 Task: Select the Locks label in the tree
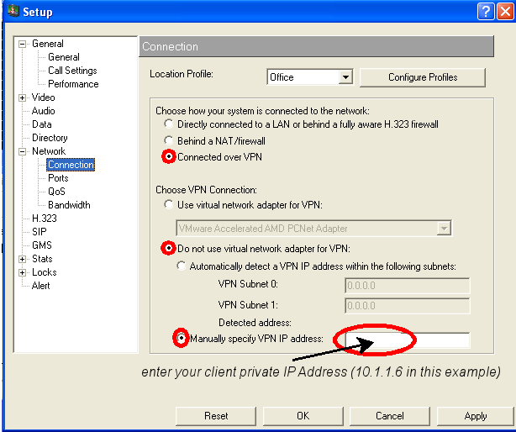pyautogui.click(x=45, y=272)
